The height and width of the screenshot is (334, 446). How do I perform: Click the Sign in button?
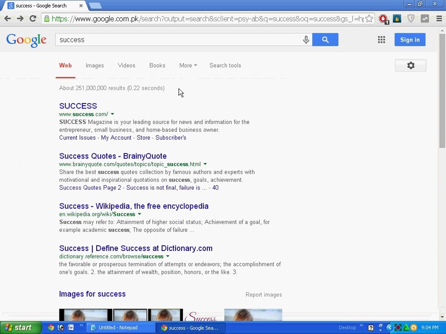coord(410,39)
